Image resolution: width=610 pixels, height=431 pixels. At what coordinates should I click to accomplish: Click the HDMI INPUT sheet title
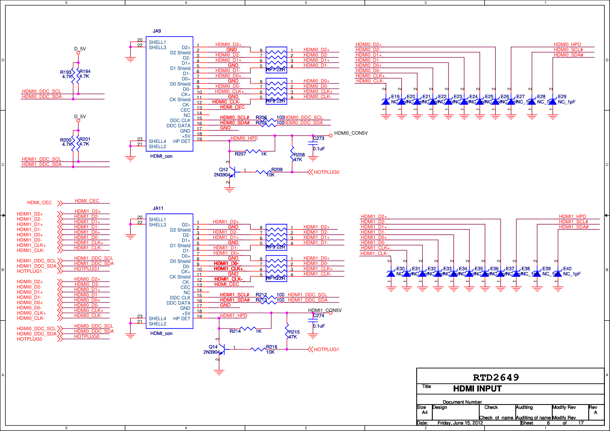pos(477,389)
